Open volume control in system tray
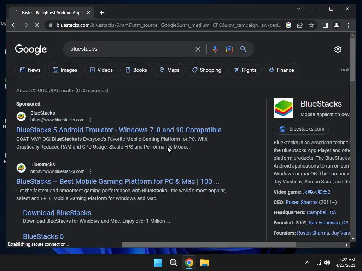This screenshot has width=362, height=271. (x=327, y=263)
